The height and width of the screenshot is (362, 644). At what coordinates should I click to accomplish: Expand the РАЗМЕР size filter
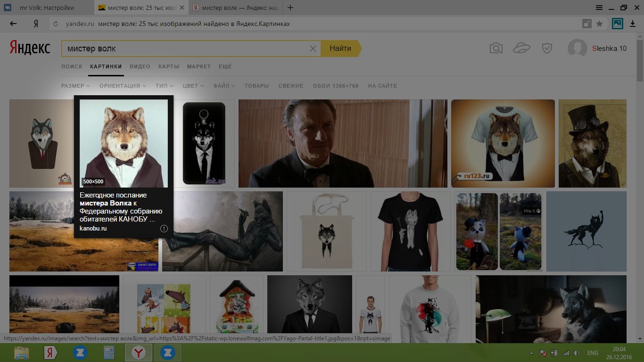coord(75,86)
